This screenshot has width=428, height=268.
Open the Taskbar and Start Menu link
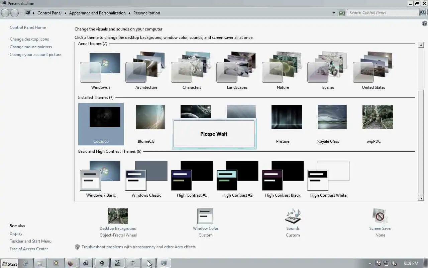pyautogui.click(x=30, y=241)
